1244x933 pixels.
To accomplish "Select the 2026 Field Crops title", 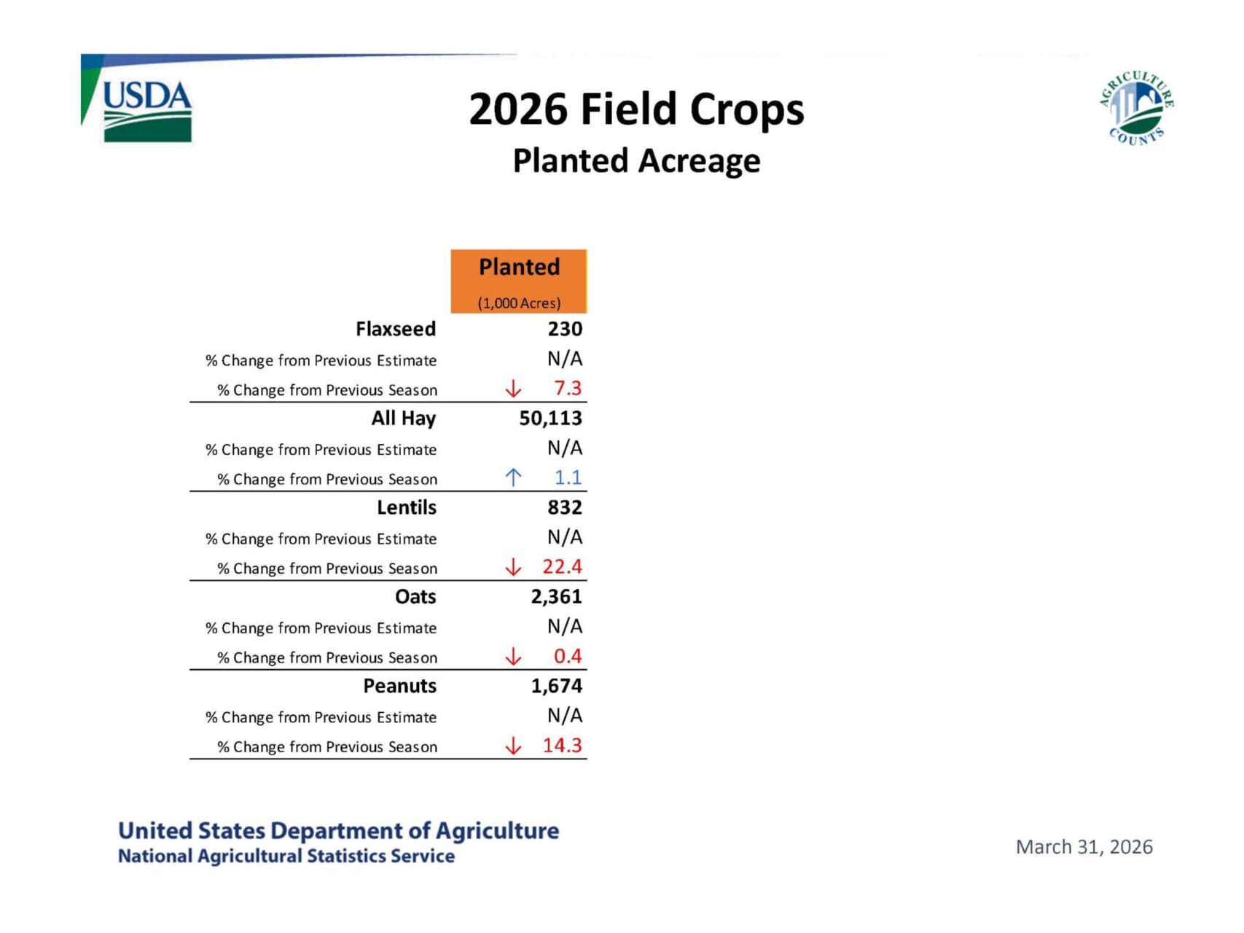I will click(x=636, y=109).
